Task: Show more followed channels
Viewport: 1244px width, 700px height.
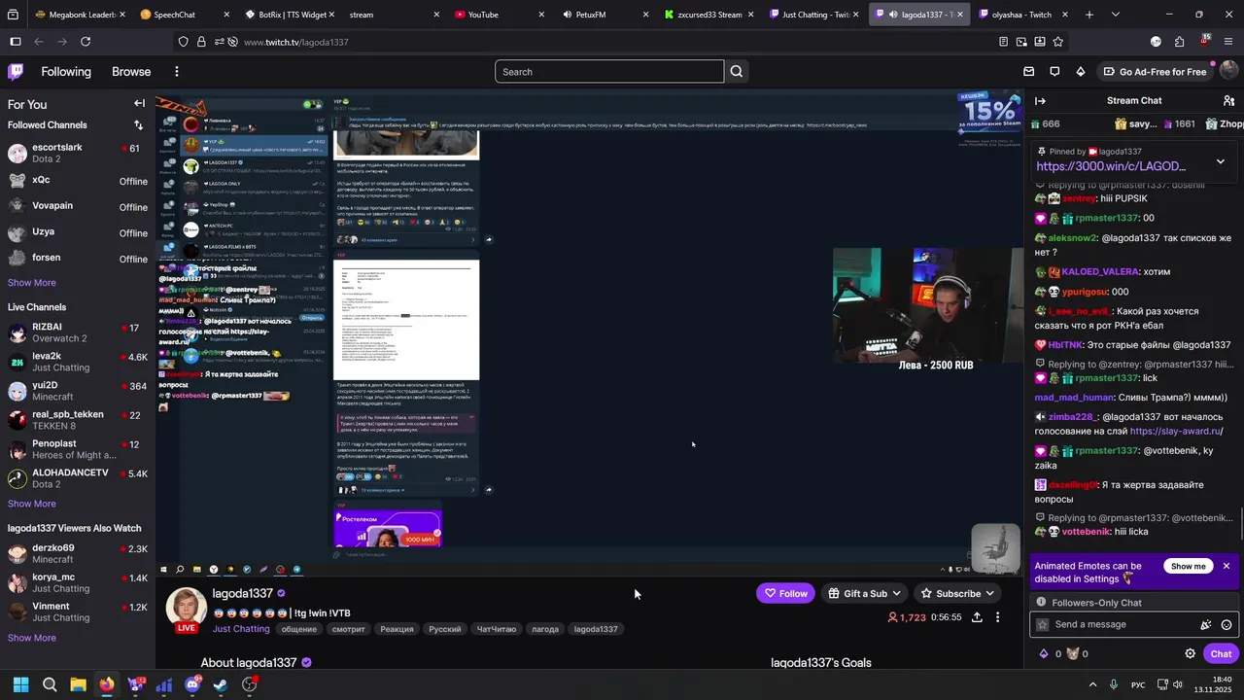Action: (x=32, y=283)
